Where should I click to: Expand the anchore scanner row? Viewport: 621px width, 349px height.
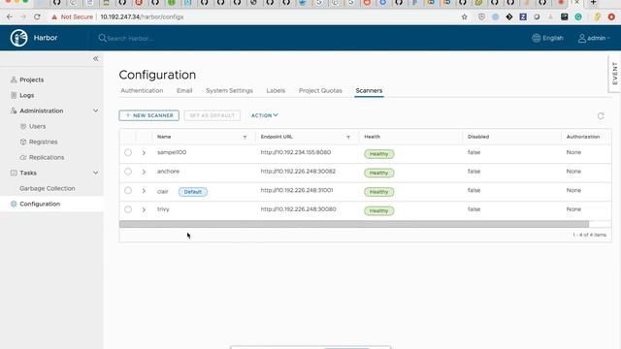click(x=144, y=172)
